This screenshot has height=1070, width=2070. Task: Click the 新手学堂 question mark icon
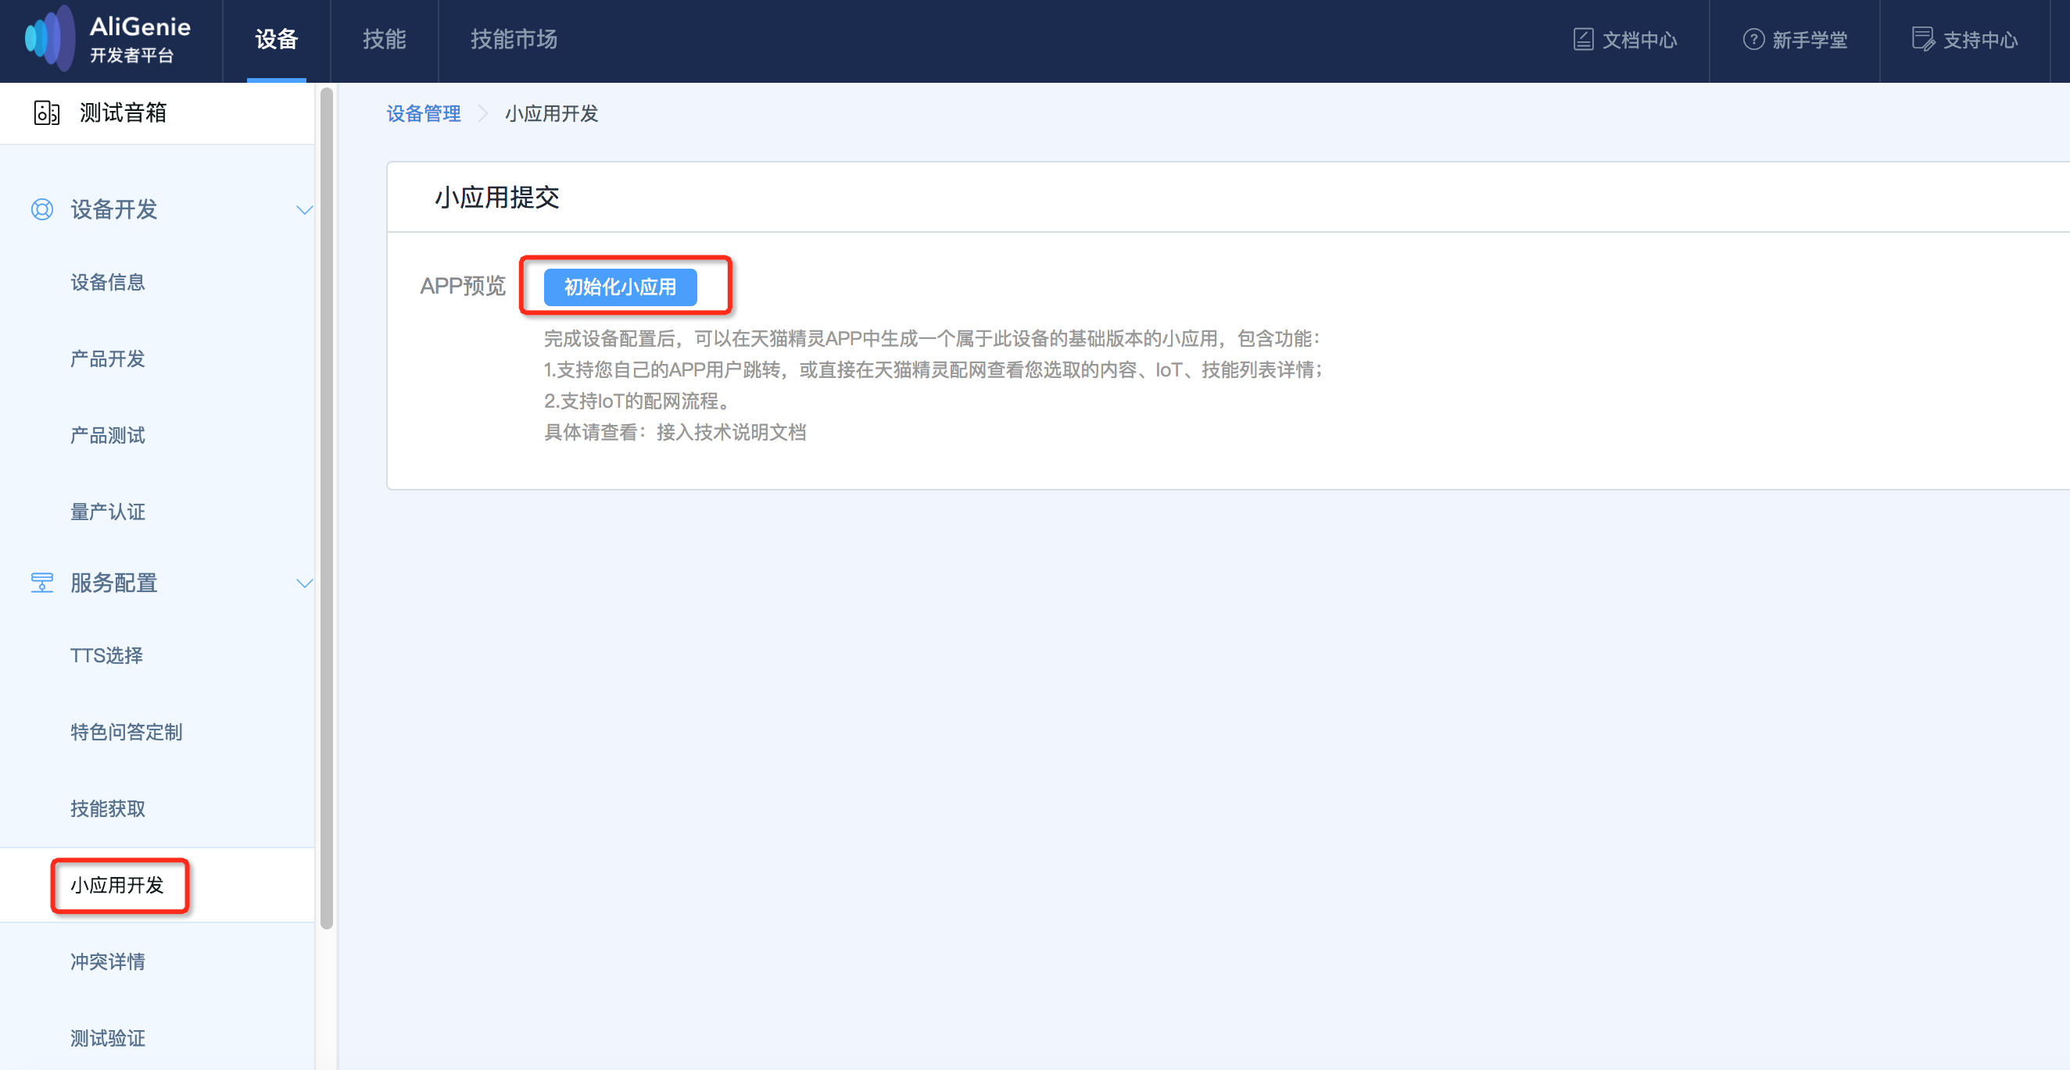pyautogui.click(x=1753, y=39)
